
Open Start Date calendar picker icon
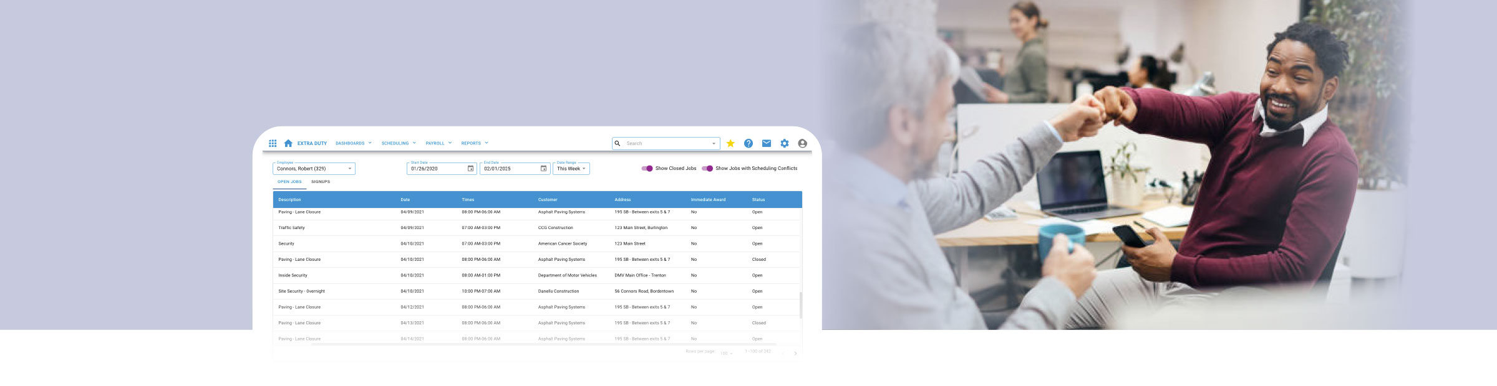pos(470,169)
